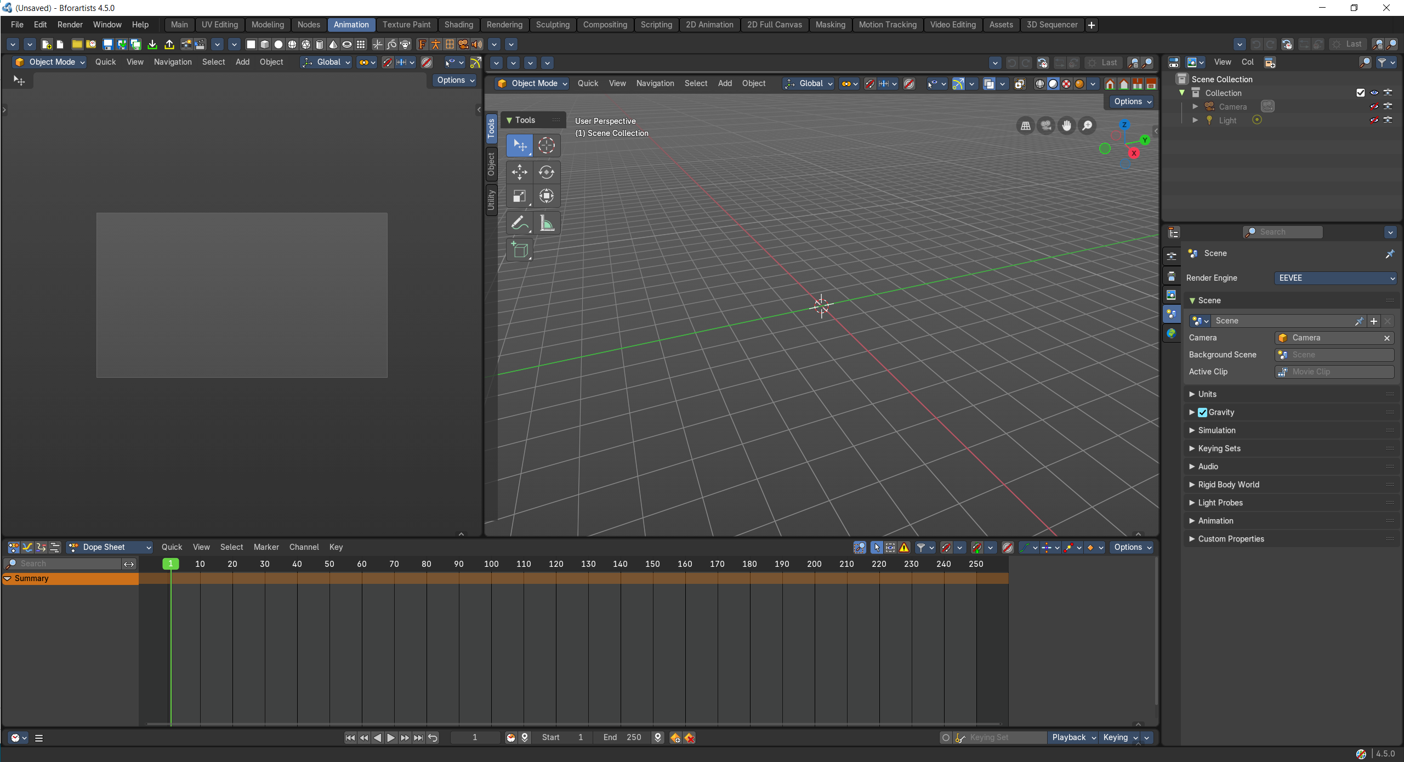Toggle camera view navigation icon
This screenshot has height=762, width=1404.
click(1046, 126)
